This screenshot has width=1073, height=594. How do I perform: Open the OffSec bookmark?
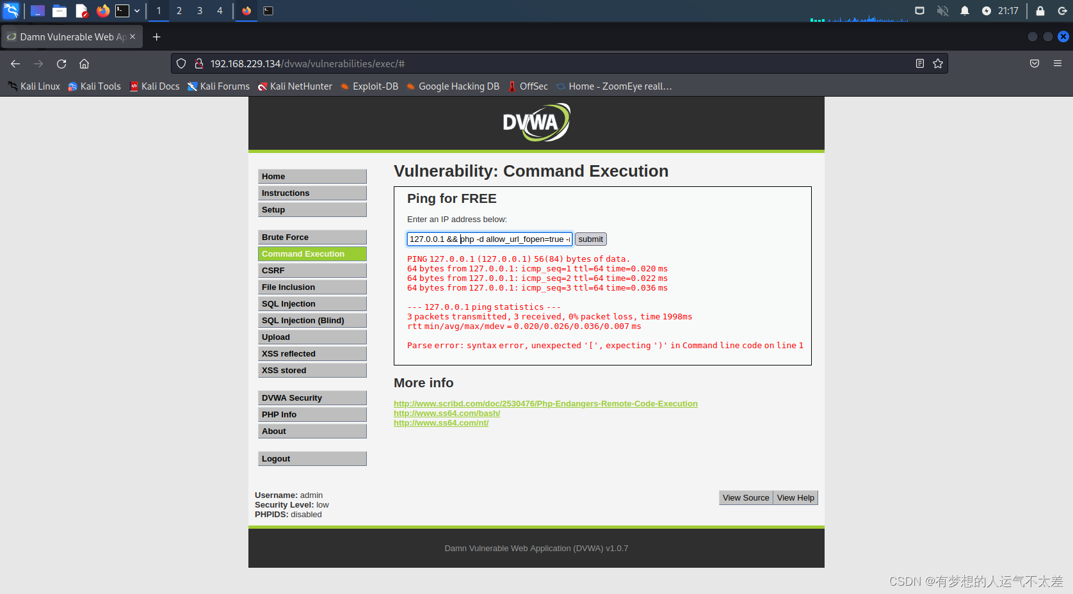click(528, 86)
